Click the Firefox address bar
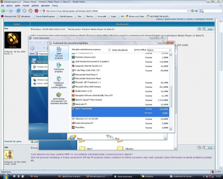Image resolution: width=223 pixels, height=179 pixels. point(116,11)
